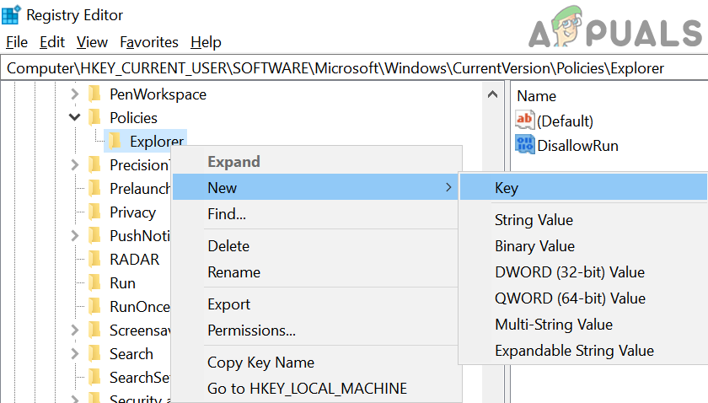
Task: Select DWORD (32-bit) Value option
Action: pos(583,272)
